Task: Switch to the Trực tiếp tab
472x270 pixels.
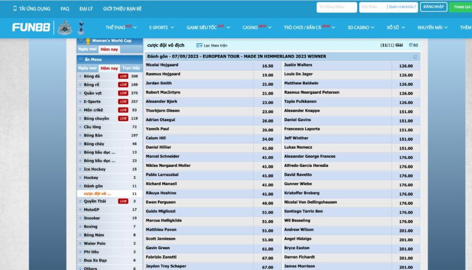Action: pos(131,68)
